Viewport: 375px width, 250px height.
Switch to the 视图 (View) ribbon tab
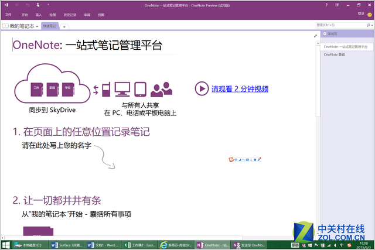coord(101,15)
